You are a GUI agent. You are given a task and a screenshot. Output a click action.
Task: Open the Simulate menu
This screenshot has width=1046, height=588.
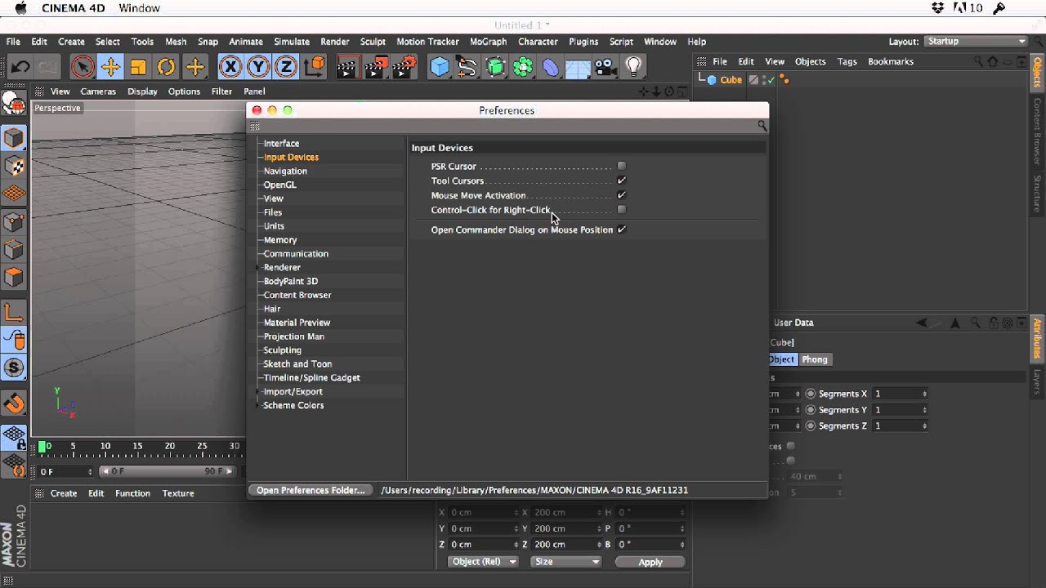(292, 42)
